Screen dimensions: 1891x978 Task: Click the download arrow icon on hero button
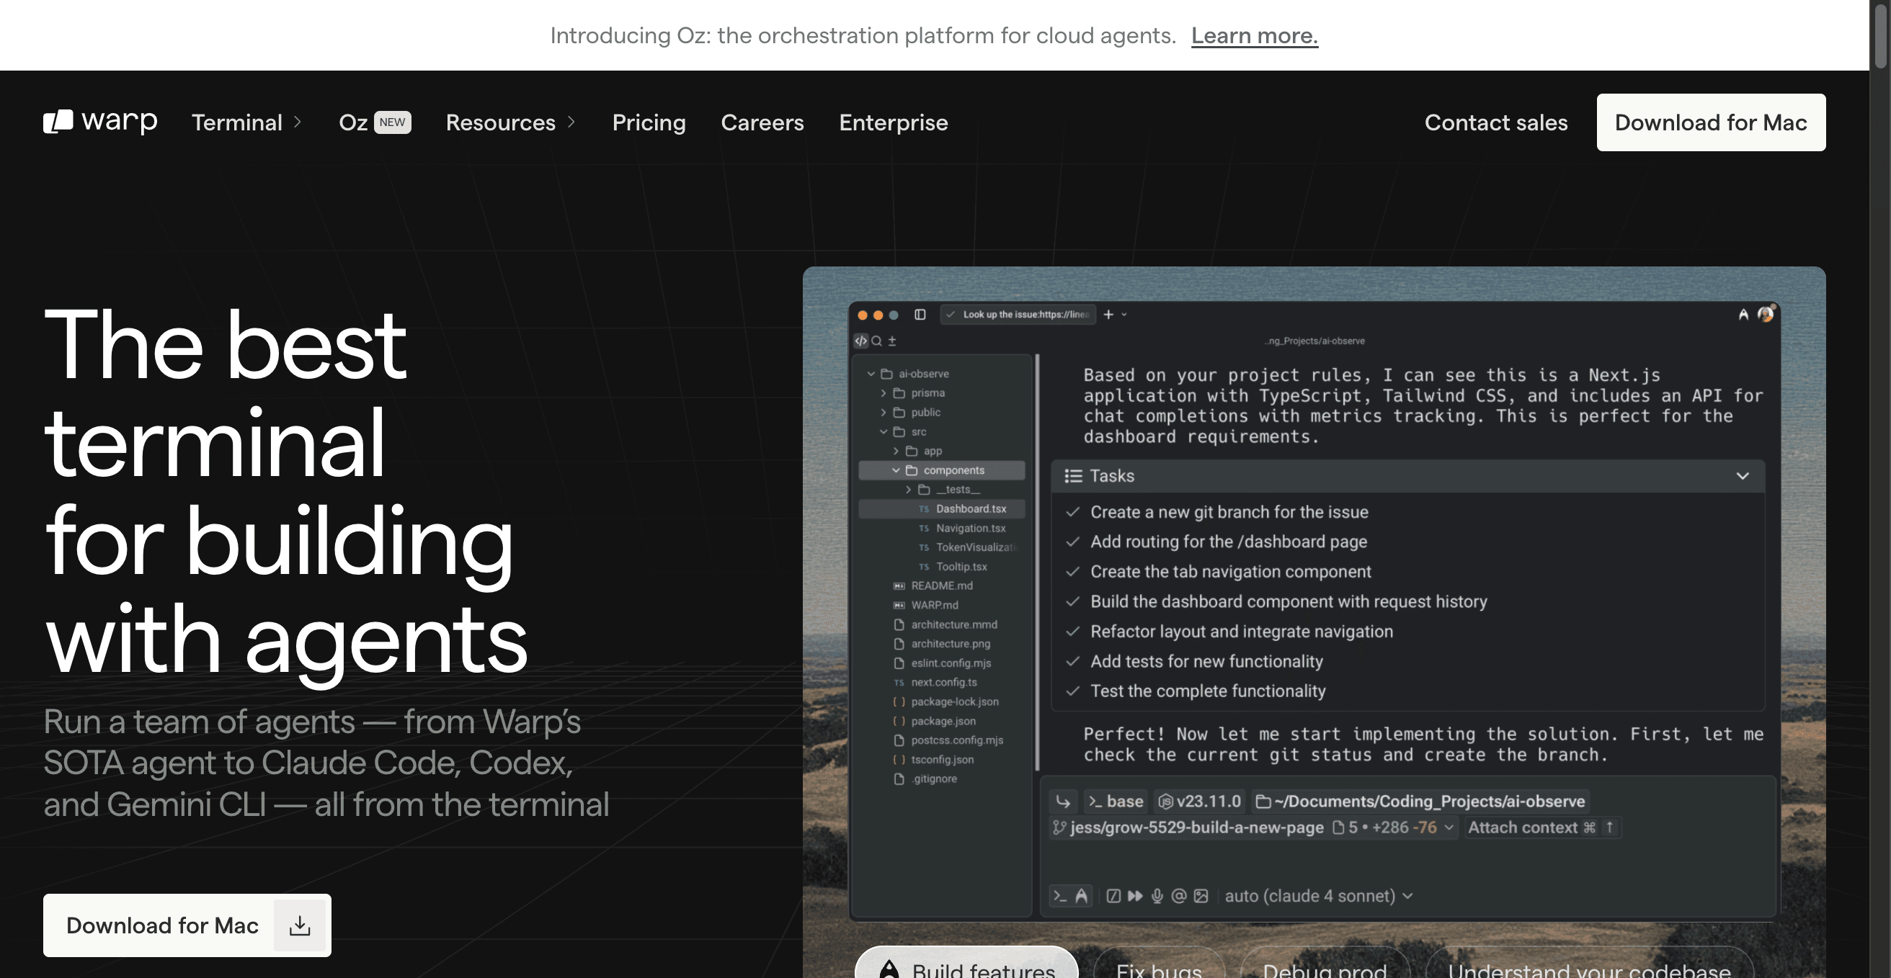tap(300, 925)
